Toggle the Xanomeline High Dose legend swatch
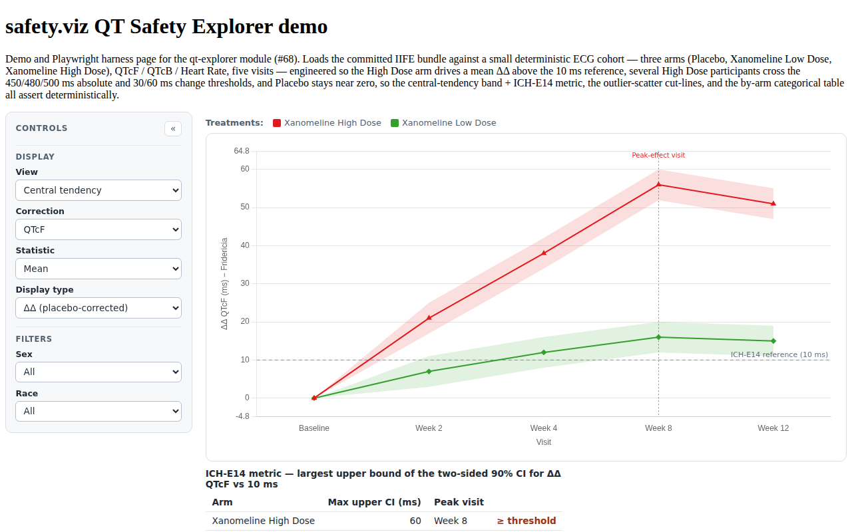The width and height of the screenshot is (852, 532). pyautogui.click(x=277, y=123)
